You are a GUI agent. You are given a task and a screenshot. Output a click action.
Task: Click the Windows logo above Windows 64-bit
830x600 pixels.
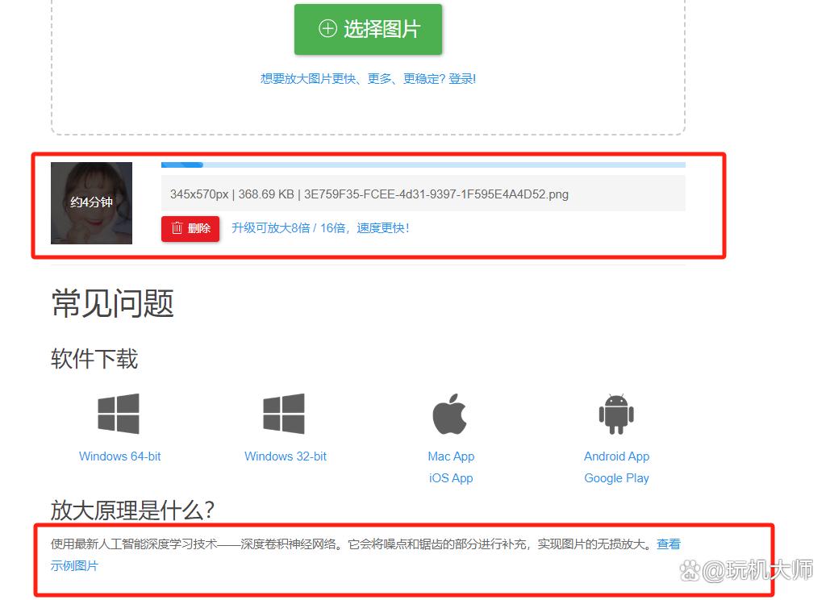[119, 414]
